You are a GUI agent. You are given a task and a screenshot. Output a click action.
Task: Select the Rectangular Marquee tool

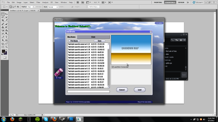[x=3, y=14]
